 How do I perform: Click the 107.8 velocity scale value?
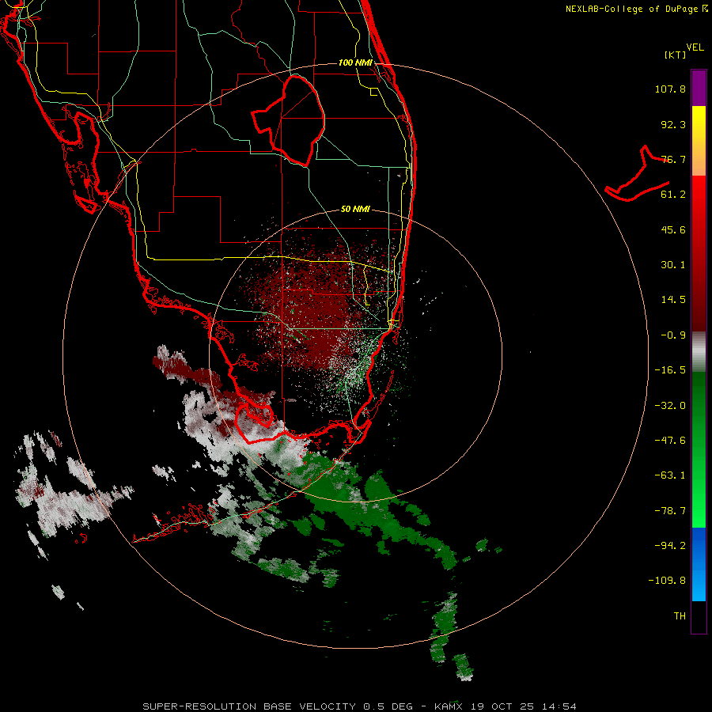pyautogui.click(x=670, y=89)
